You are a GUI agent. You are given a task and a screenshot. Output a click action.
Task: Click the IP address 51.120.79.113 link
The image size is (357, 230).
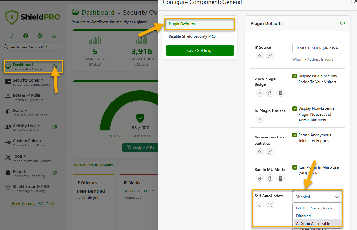coord(136,191)
